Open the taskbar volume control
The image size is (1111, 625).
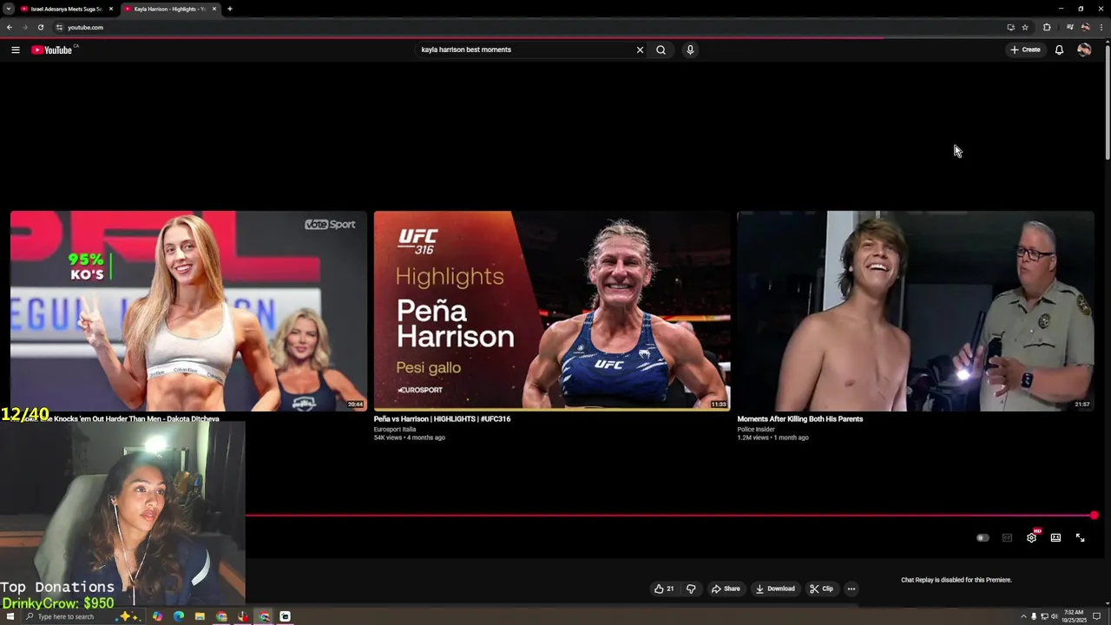pyautogui.click(x=1055, y=616)
